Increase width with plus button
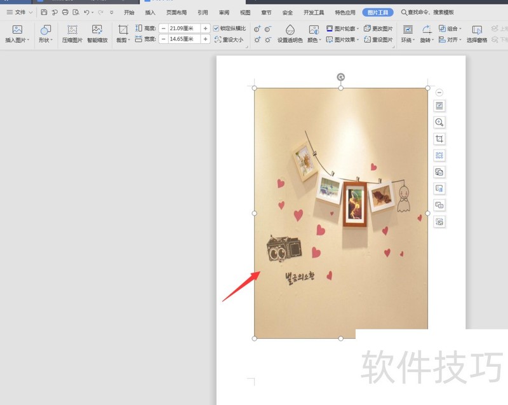 pyautogui.click(x=205, y=39)
